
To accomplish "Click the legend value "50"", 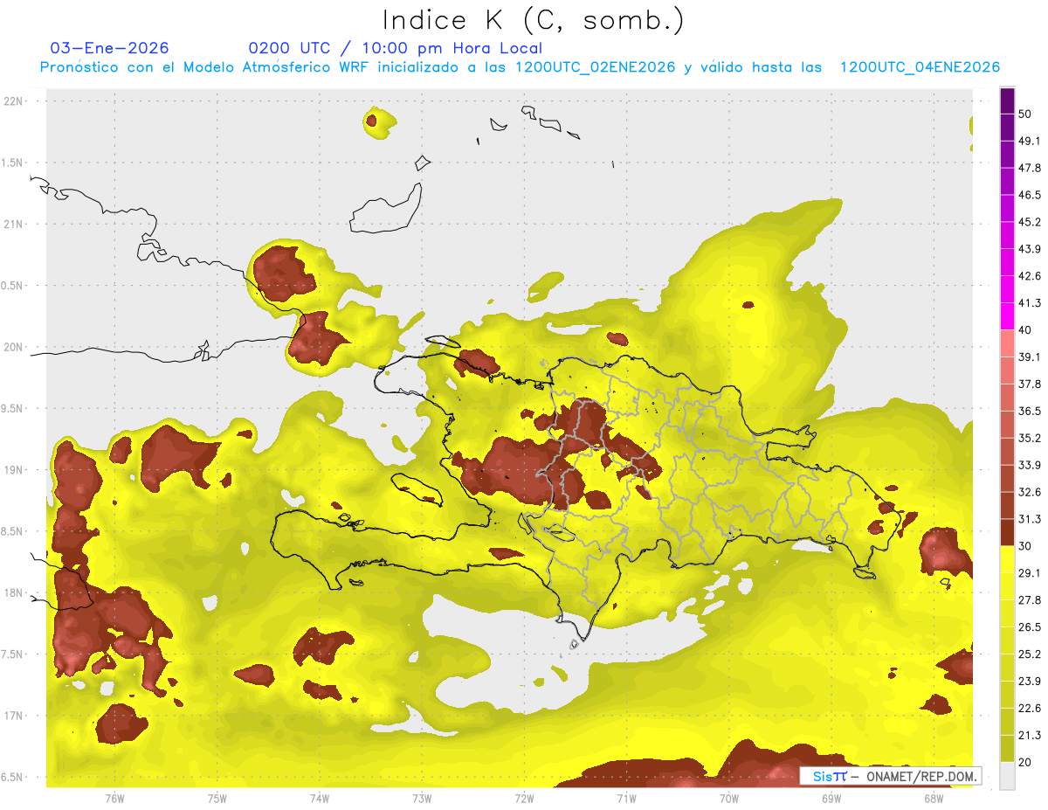I will click(x=1026, y=114).
